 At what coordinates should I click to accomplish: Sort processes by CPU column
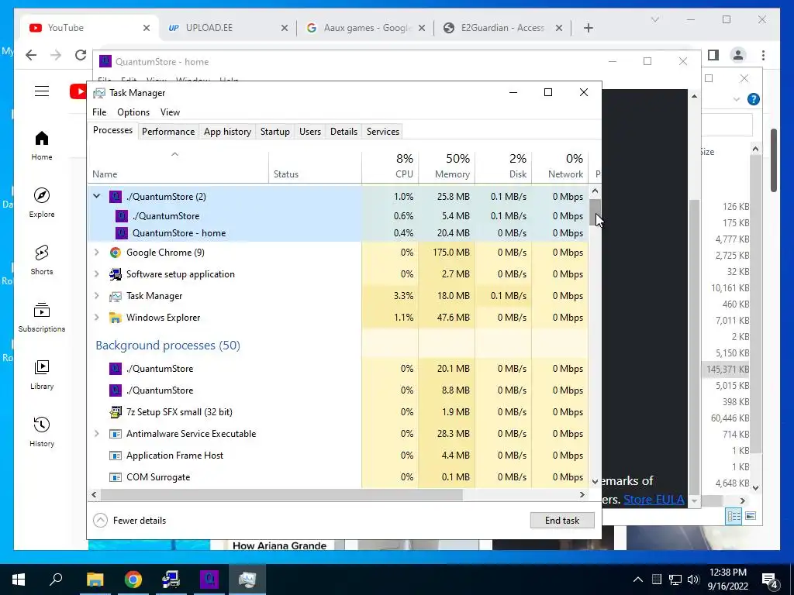(391, 167)
